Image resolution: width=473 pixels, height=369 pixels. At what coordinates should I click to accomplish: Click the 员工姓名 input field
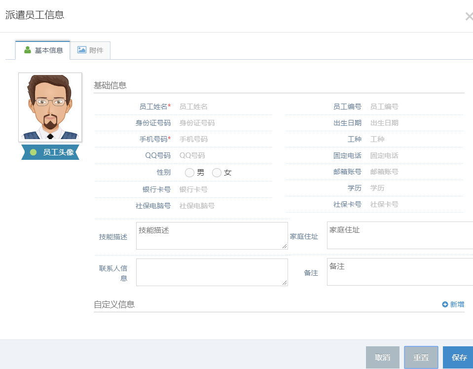(224, 107)
